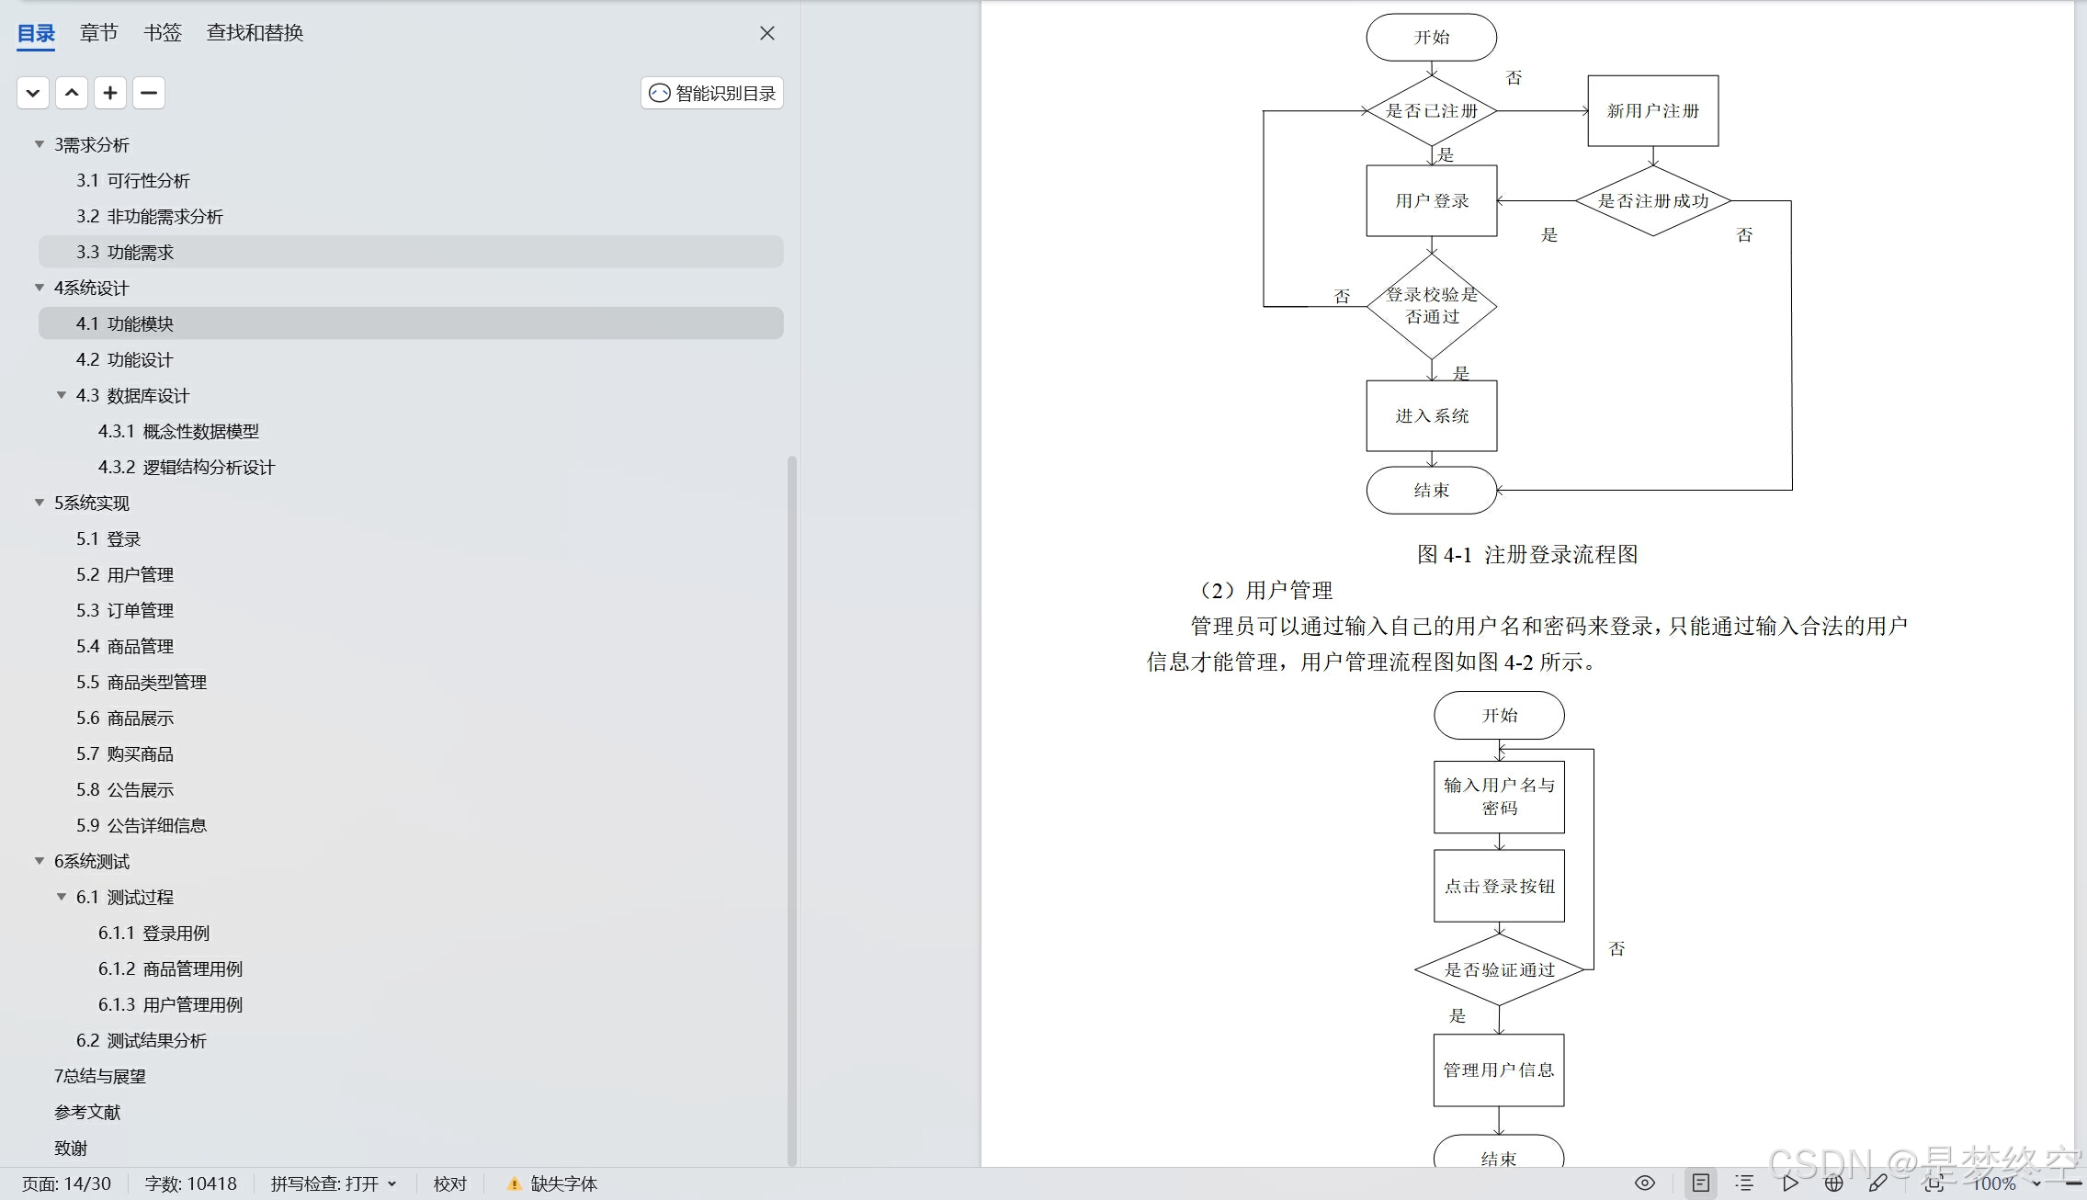
Task: Click the outline panel vertical scrollbar
Action: tap(792, 809)
